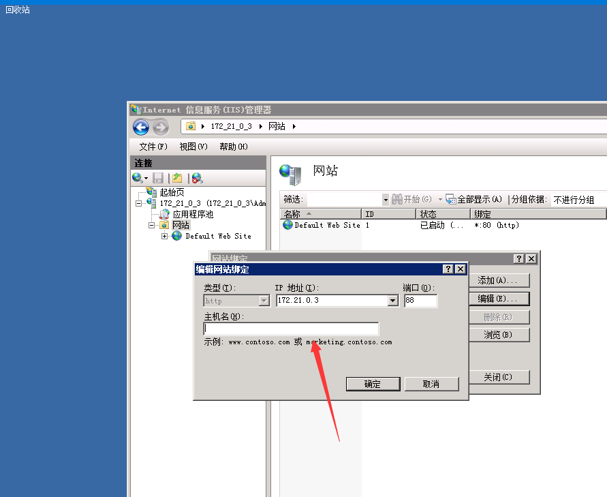This screenshot has height=497, width=607.
Task: Click the Back navigation arrow in IIS Manager
Action: [141, 127]
